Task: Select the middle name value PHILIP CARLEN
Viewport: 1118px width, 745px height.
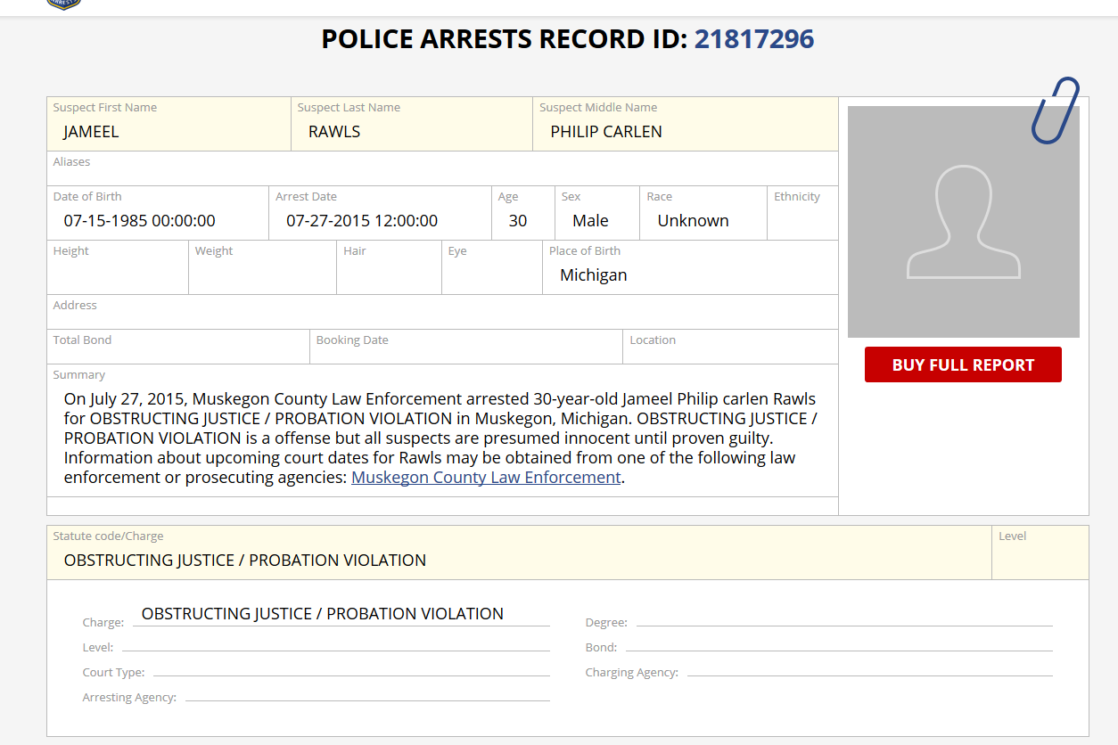Action: [606, 132]
